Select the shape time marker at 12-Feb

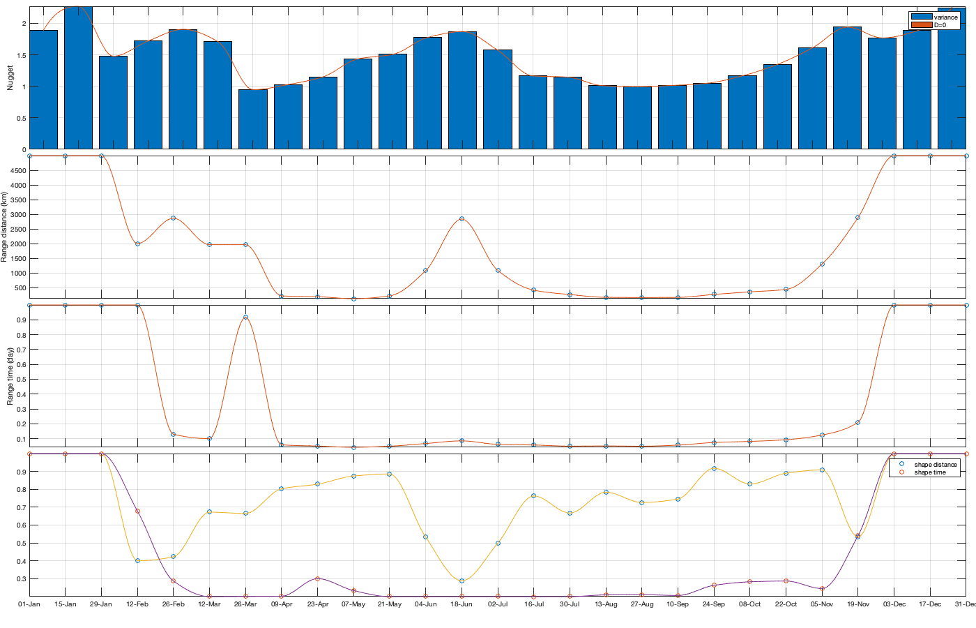137,511
